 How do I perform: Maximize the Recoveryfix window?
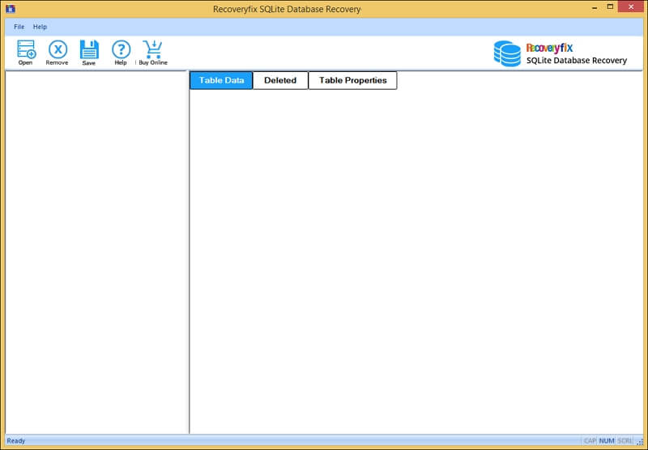point(610,7)
